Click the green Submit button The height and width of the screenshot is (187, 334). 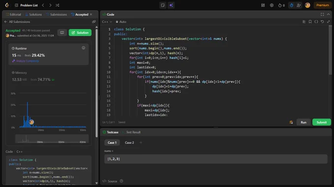[321, 122]
